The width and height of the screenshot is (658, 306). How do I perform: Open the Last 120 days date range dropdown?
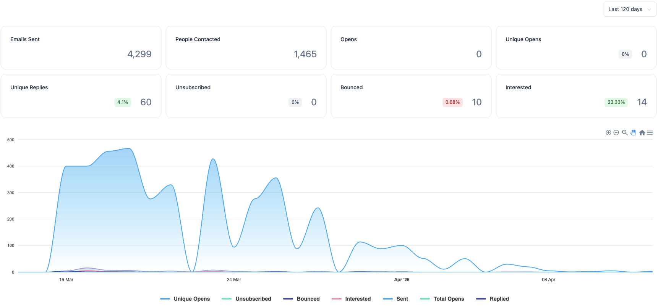630,9
